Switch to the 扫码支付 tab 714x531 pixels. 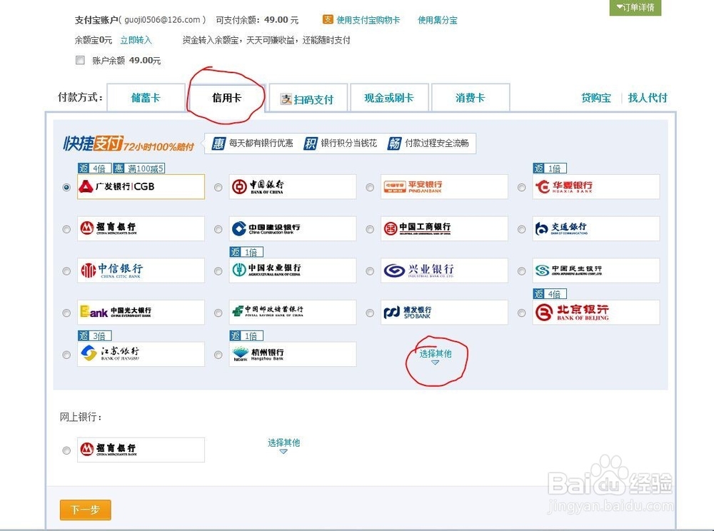click(x=308, y=98)
